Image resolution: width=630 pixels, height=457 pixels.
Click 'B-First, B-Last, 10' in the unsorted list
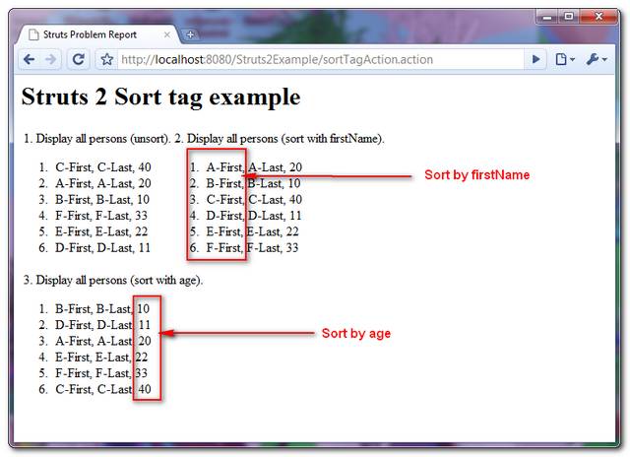[102, 199]
